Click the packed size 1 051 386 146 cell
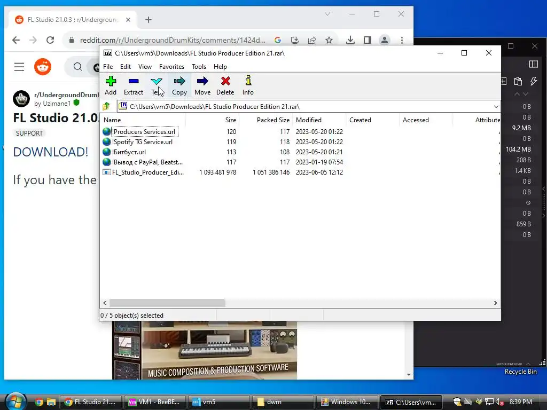 coord(271,172)
